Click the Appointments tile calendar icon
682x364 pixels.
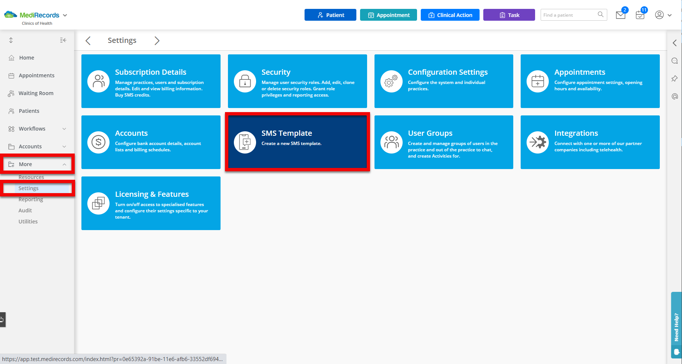[x=538, y=81]
